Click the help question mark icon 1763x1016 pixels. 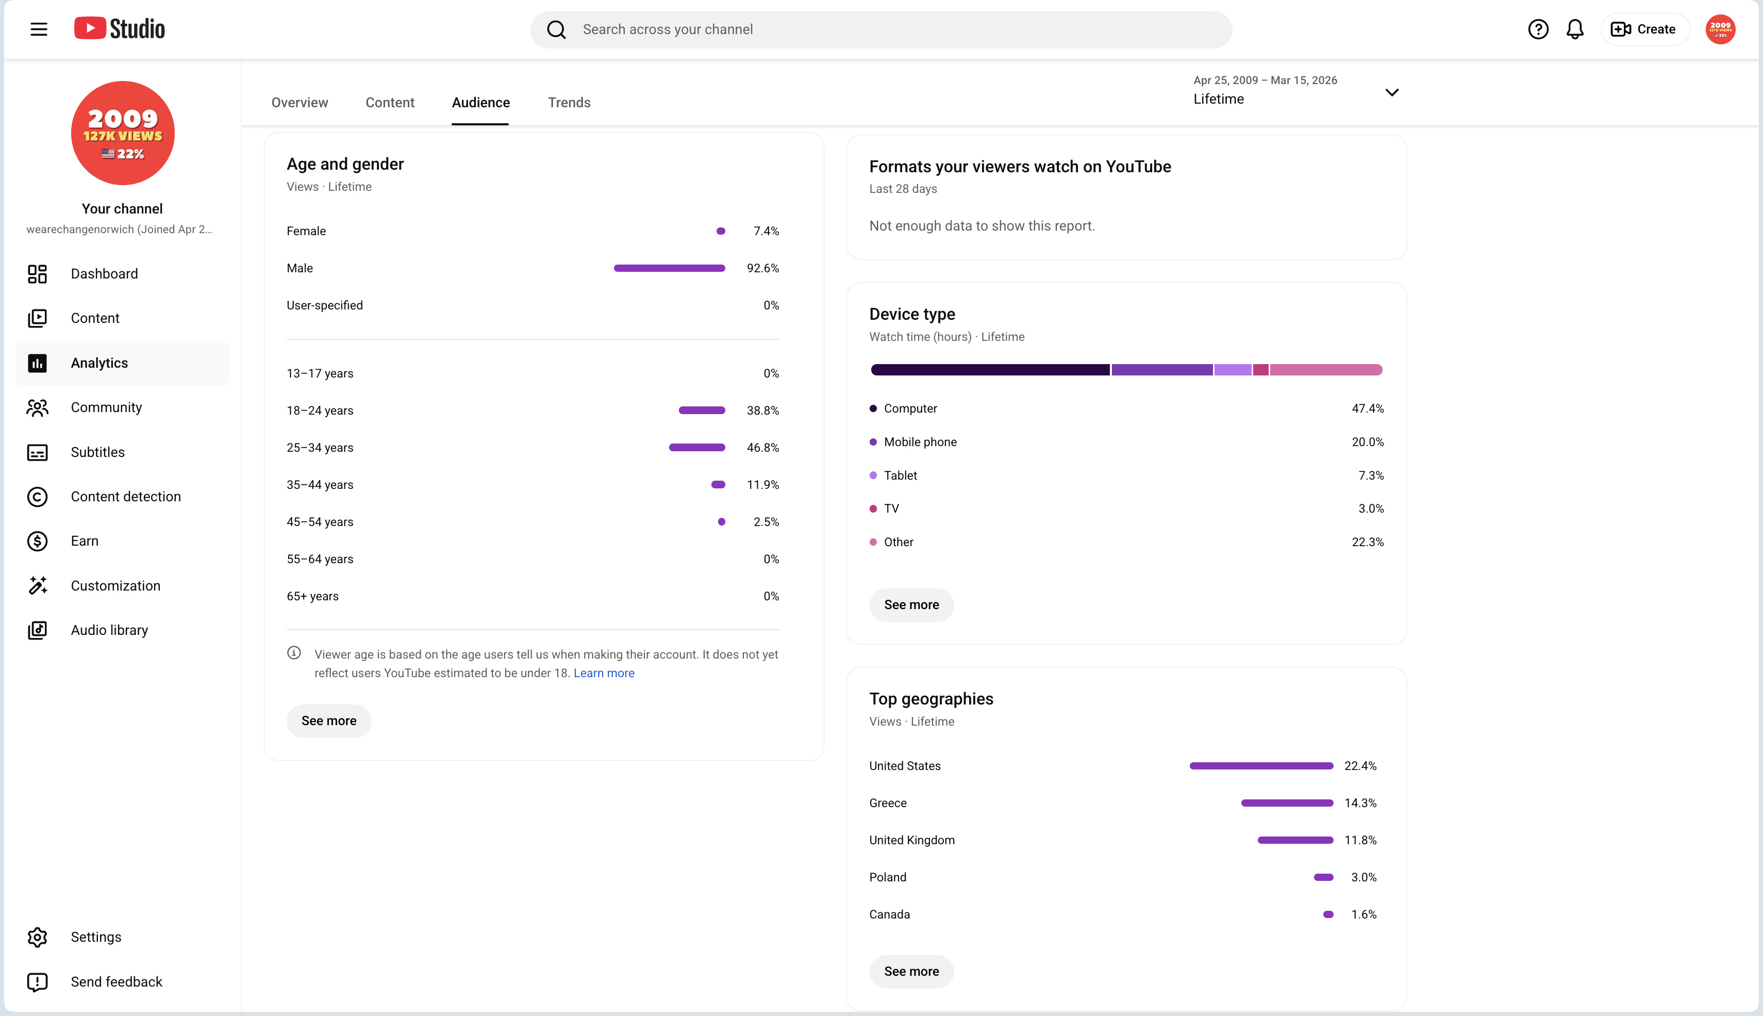1538,29
